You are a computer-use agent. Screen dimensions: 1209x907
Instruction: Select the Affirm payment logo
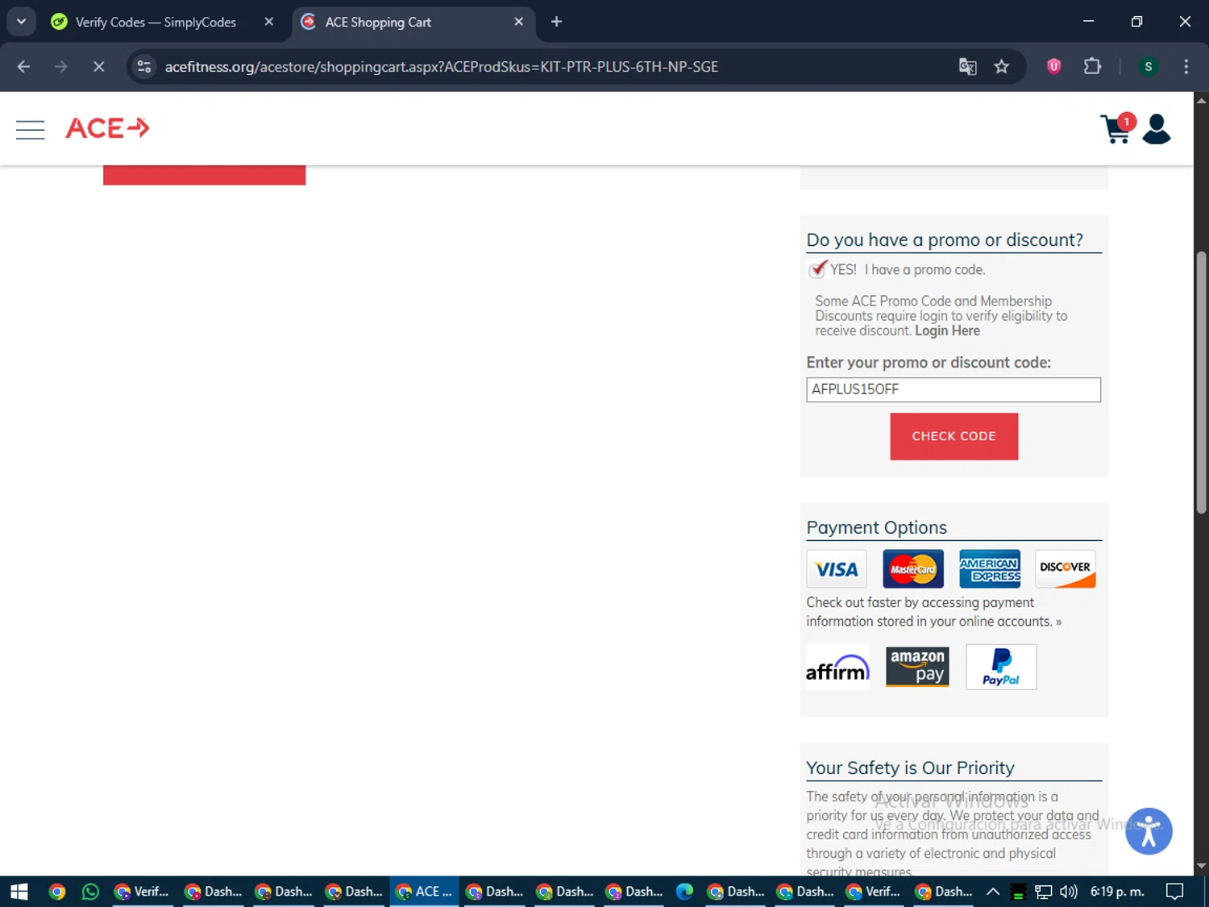(837, 668)
